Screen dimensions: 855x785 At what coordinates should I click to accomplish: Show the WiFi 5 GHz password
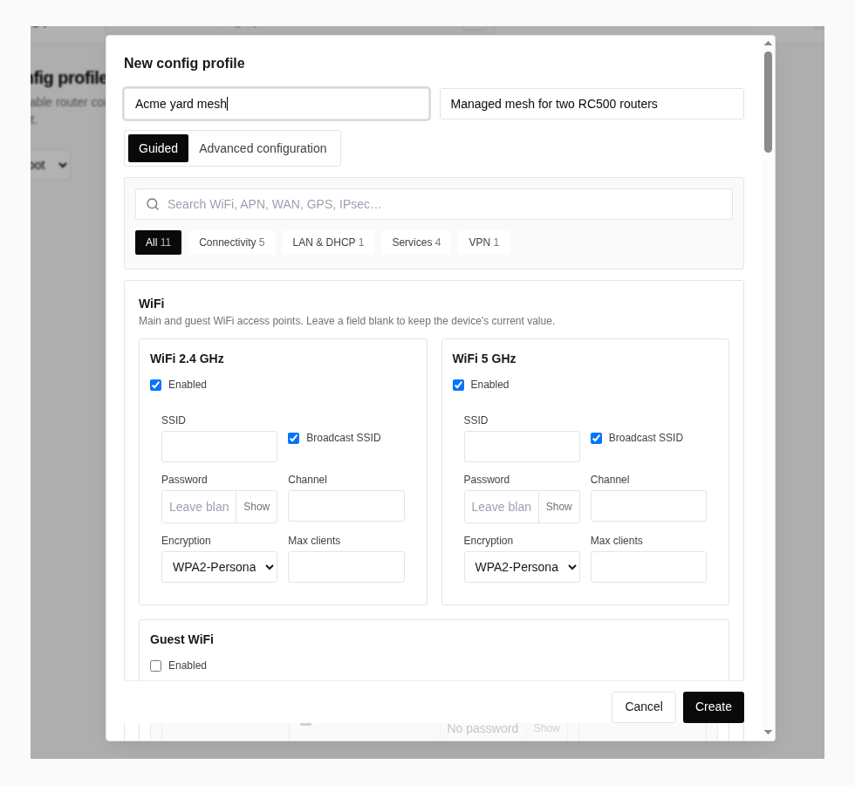pyautogui.click(x=559, y=507)
